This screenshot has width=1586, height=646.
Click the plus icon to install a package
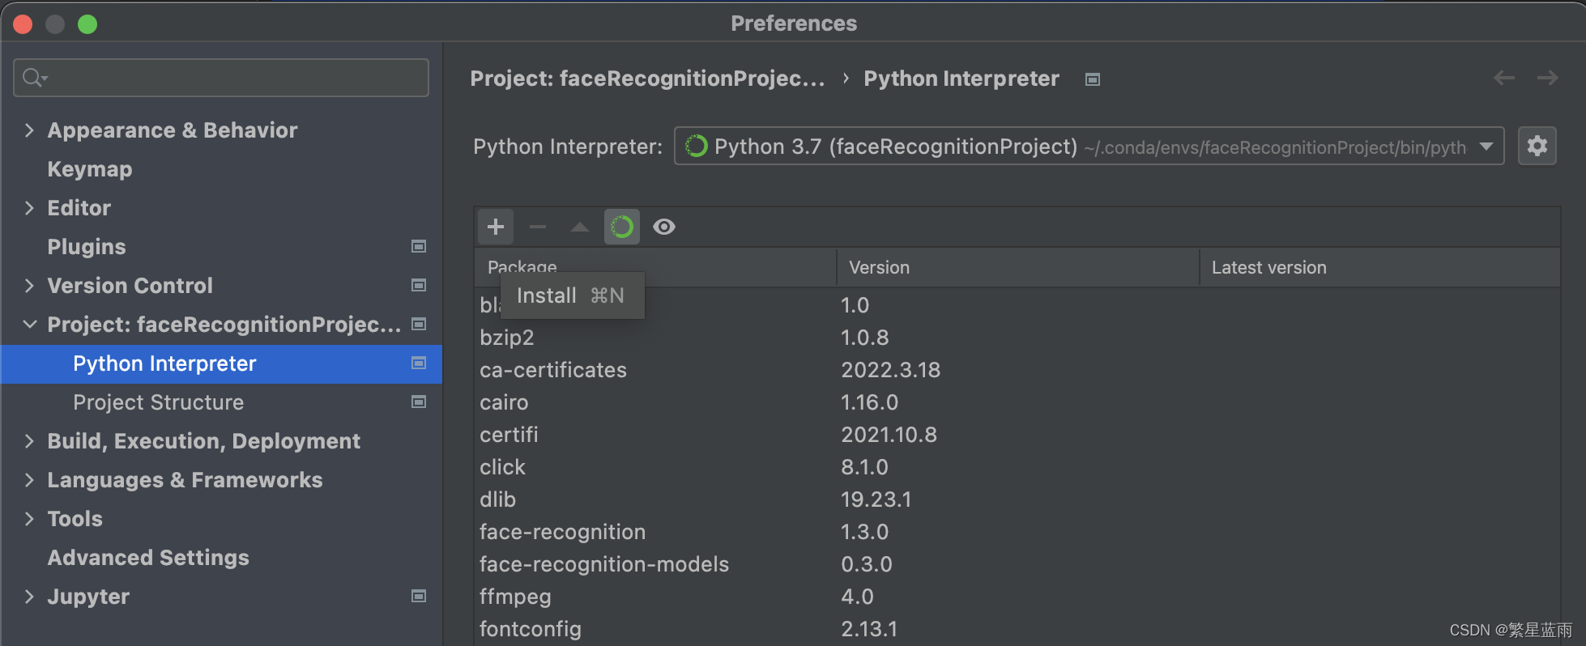pos(496,227)
